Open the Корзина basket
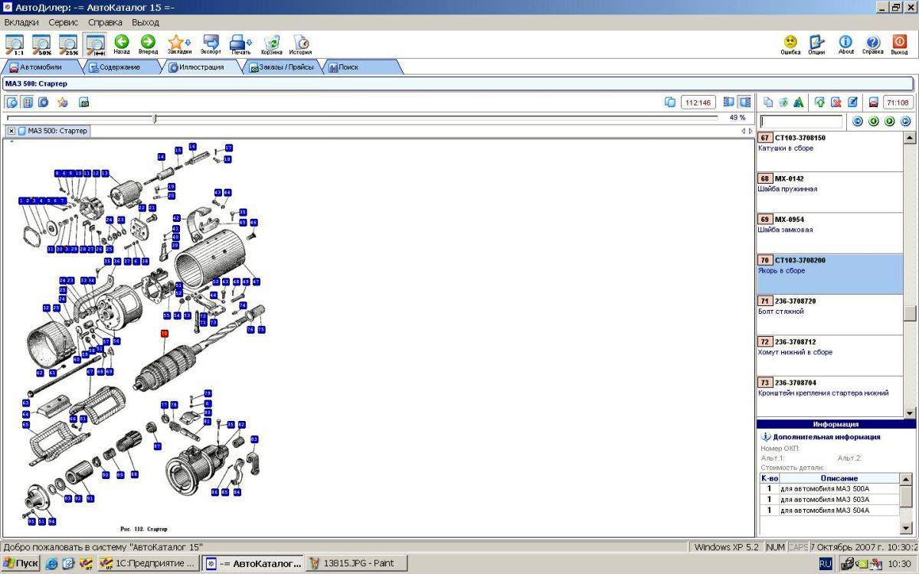 [271, 44]
